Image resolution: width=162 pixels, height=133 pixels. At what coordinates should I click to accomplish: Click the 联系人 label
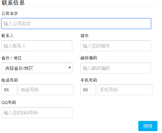(x=7, y=36)
